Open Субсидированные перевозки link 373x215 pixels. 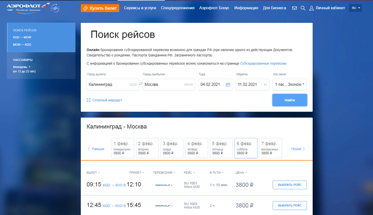[264, 63]
